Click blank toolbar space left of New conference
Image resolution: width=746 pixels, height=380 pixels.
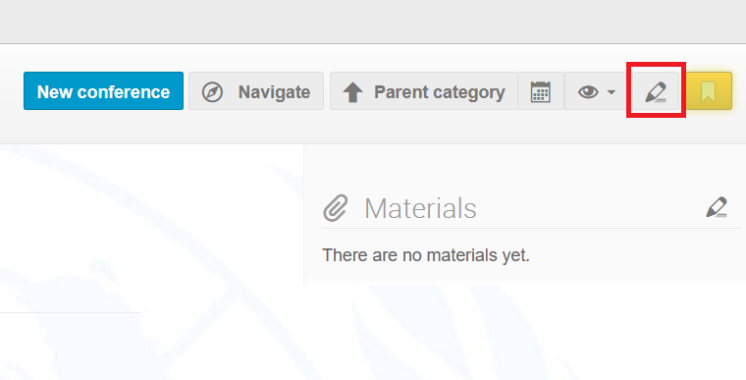[x=12, y=91]
